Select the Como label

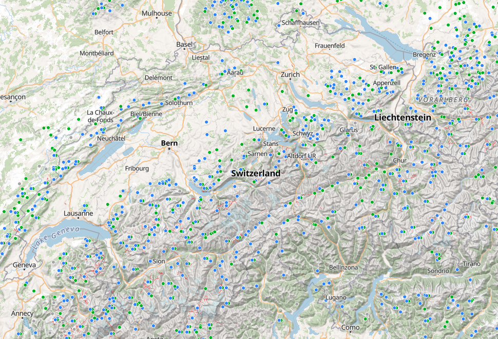(x=350, y=327)
